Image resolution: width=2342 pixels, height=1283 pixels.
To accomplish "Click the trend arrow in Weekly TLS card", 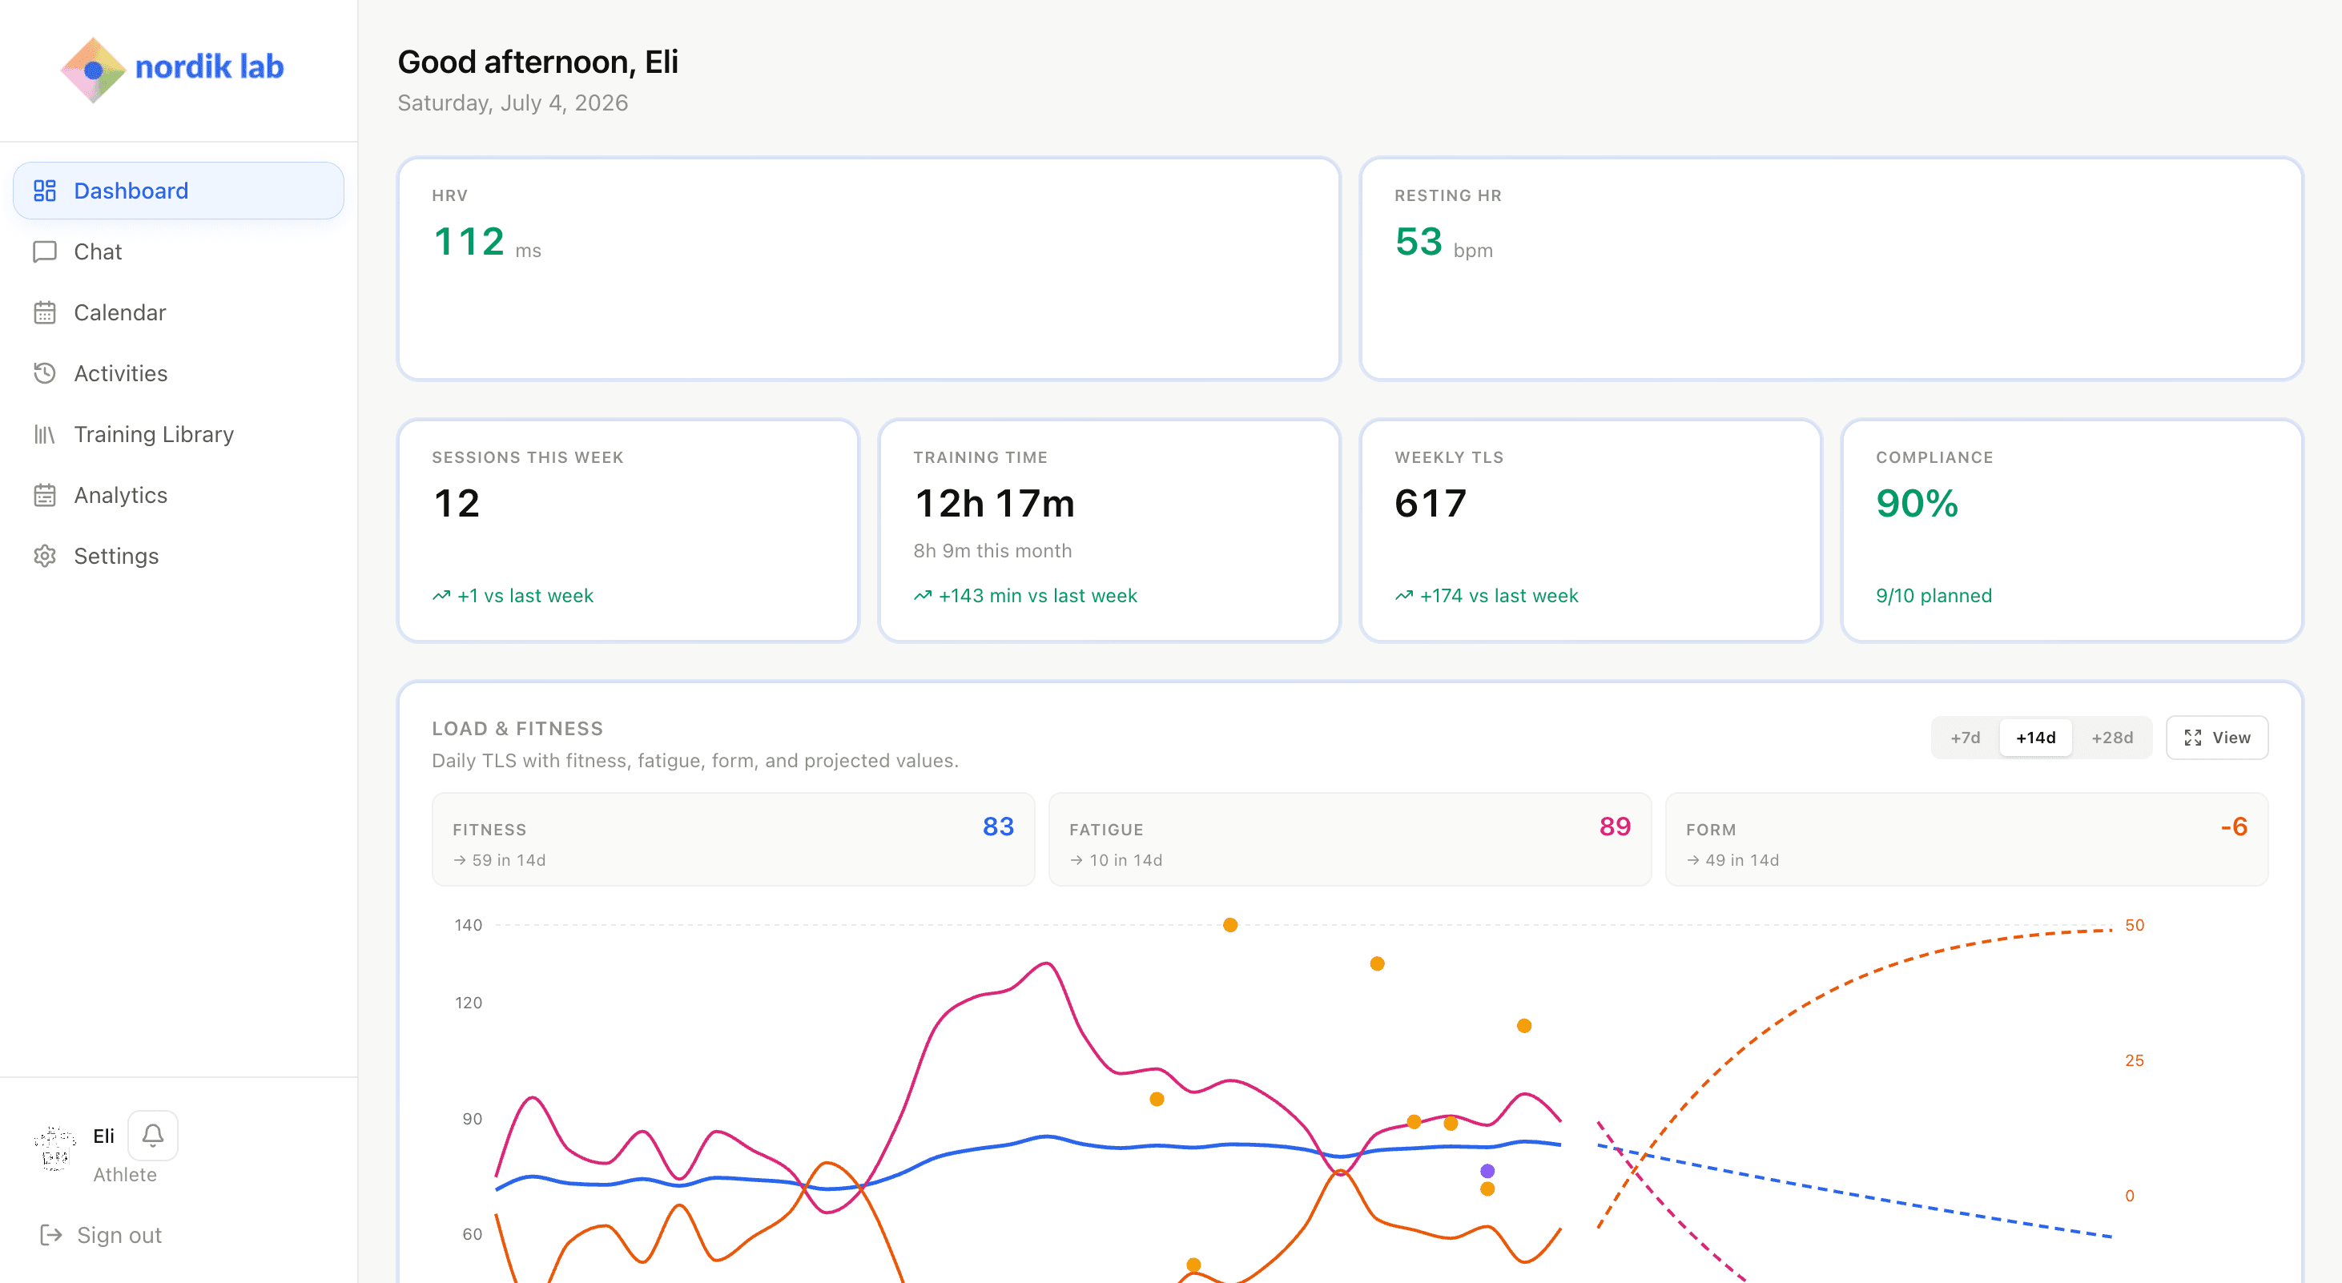I will point(1404,596).
